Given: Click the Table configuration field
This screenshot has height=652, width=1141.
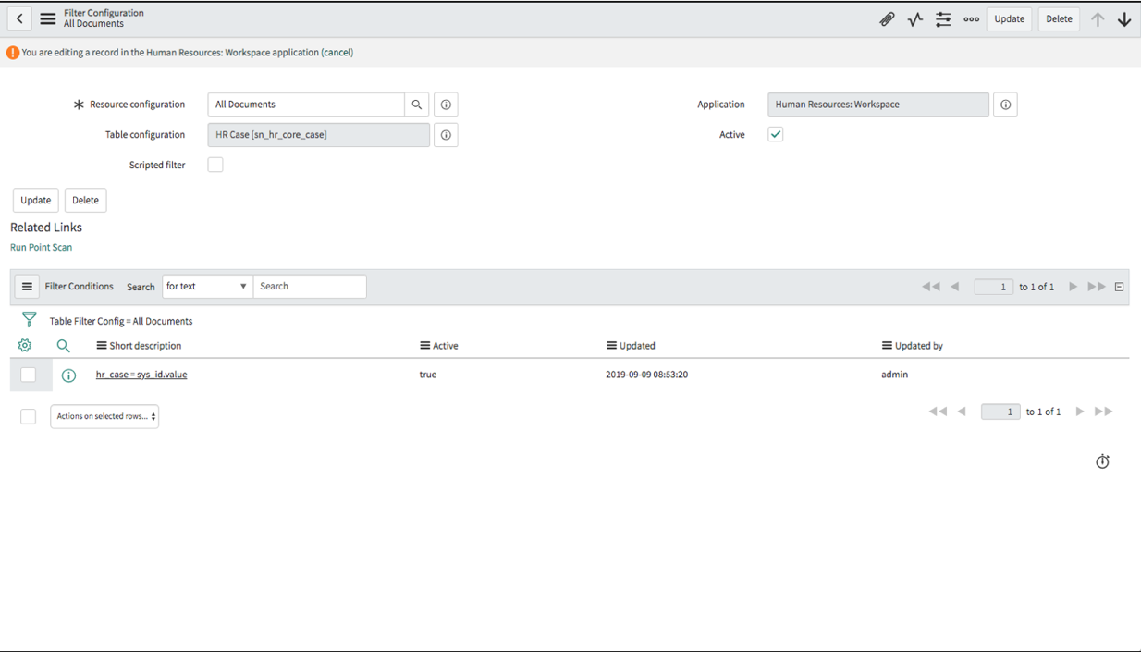Looking at the screenshot, I should coord(319,135).
